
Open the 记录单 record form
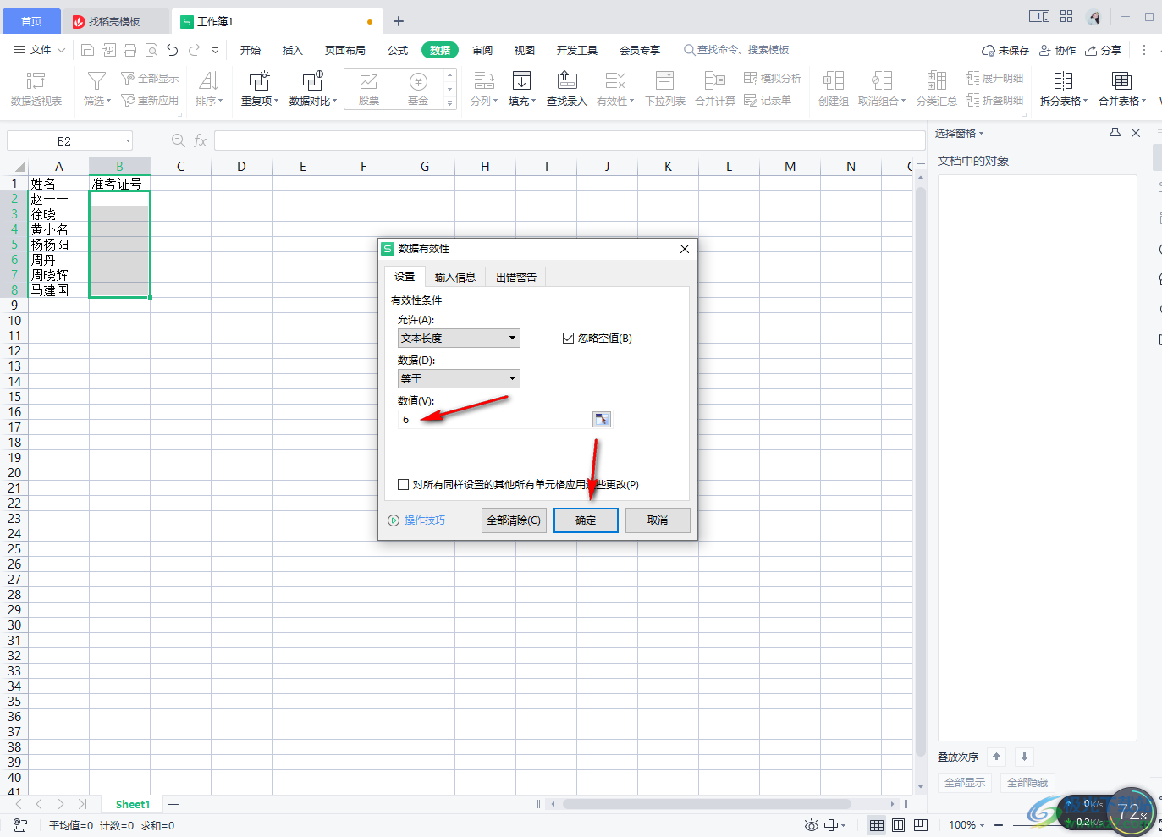click(768, 100)
